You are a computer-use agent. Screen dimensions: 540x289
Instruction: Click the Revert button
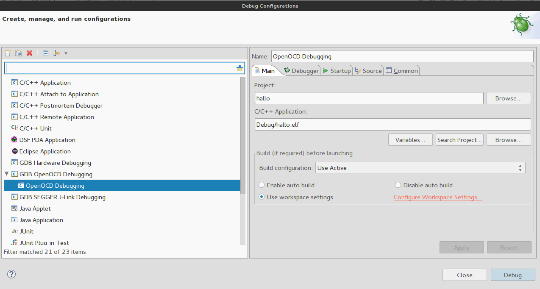[x=509, y=247]
